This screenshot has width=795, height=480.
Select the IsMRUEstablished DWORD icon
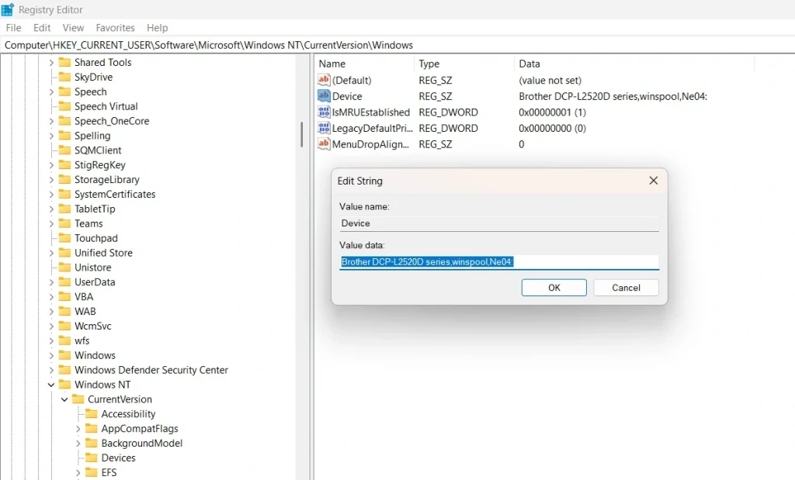pyautogui.click(x=325, y=112)
